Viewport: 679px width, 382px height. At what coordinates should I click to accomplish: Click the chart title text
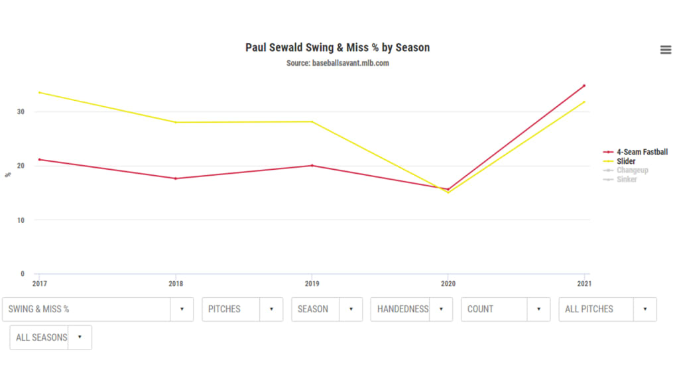pyautogui.click(x=338, y=48)
